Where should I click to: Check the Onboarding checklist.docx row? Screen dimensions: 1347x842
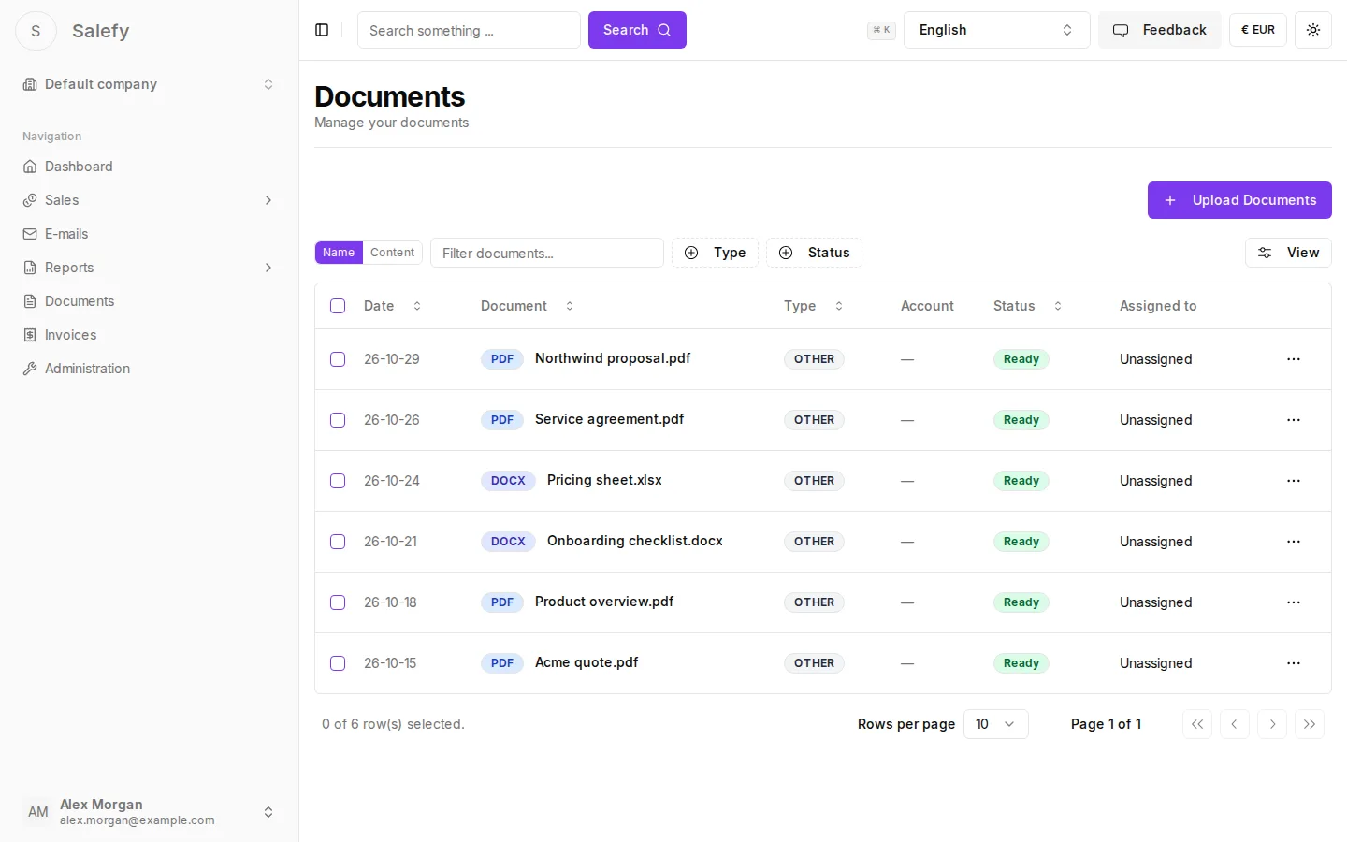(x=338, y=542)
